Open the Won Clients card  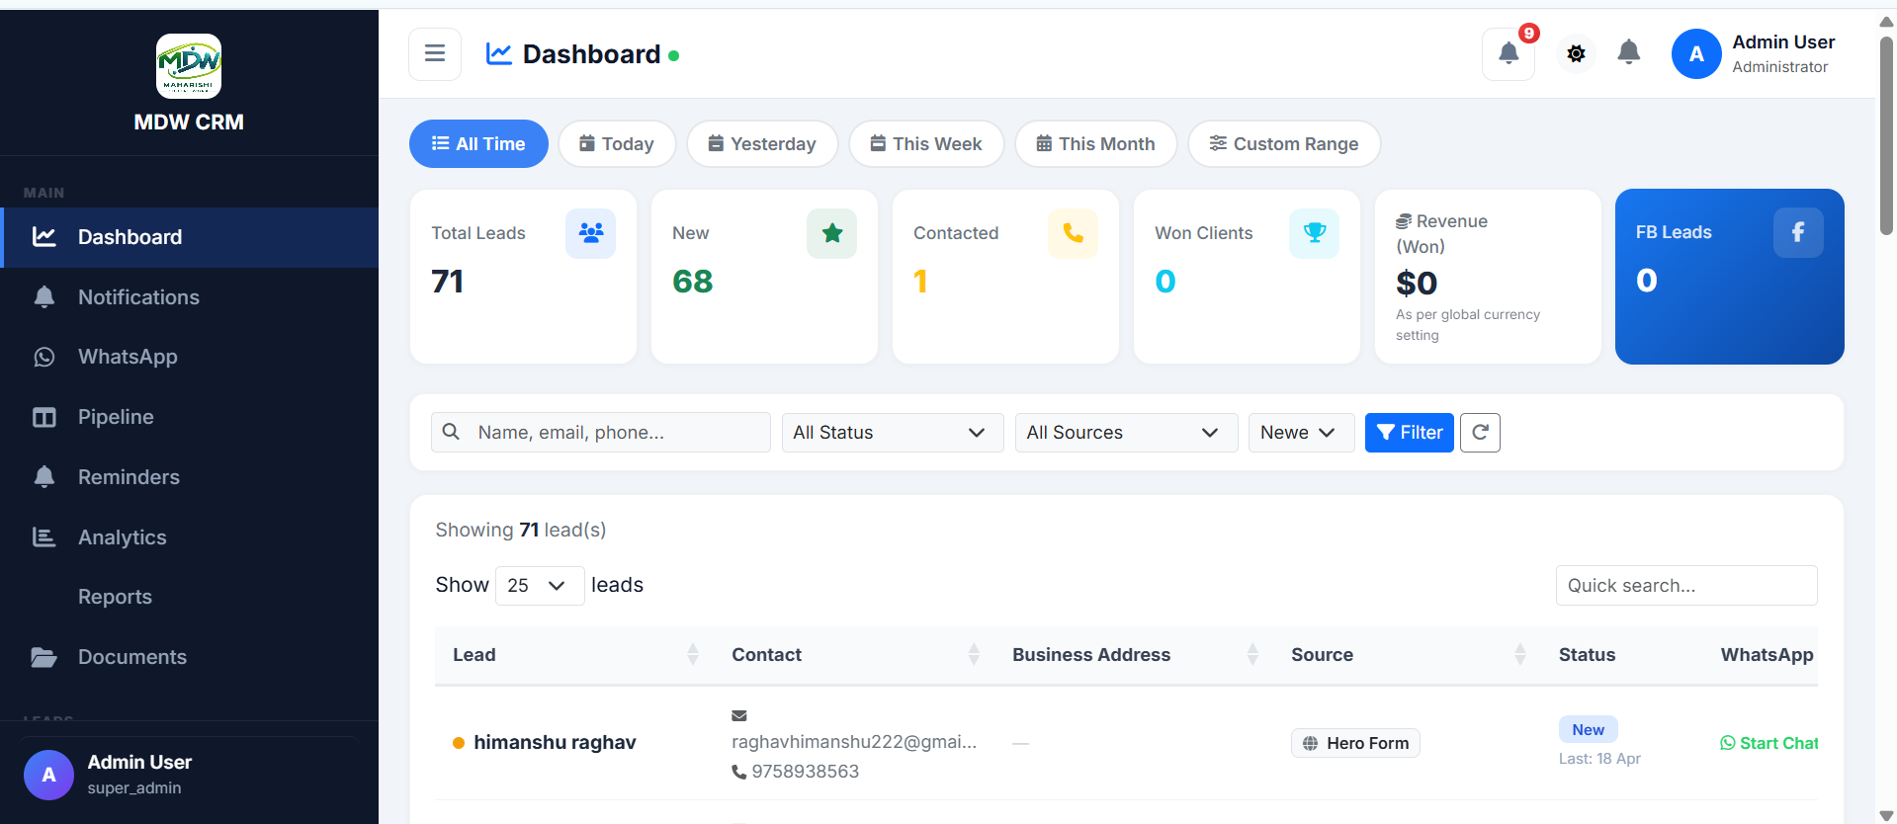(1247, 277)
